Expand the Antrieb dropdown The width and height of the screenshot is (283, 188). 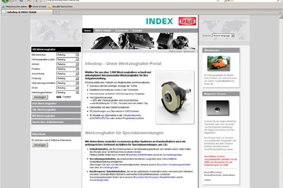pos(68,64)
